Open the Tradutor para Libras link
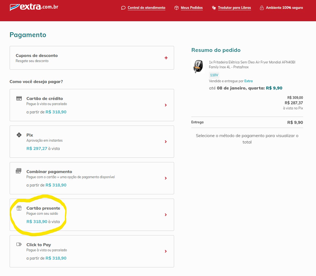Screen dimensions: 316x276 tap(234, 8)
